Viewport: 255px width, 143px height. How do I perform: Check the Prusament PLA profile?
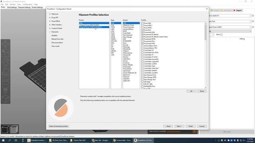(143, 41)
